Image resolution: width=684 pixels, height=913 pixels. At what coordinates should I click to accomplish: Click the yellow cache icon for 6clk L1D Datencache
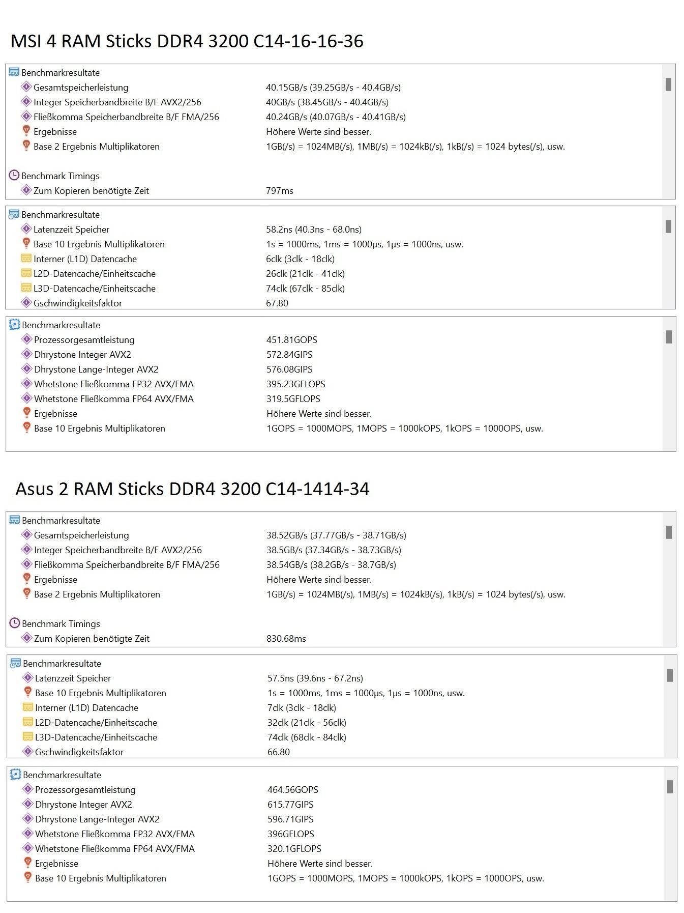click(x=26, y=258)
